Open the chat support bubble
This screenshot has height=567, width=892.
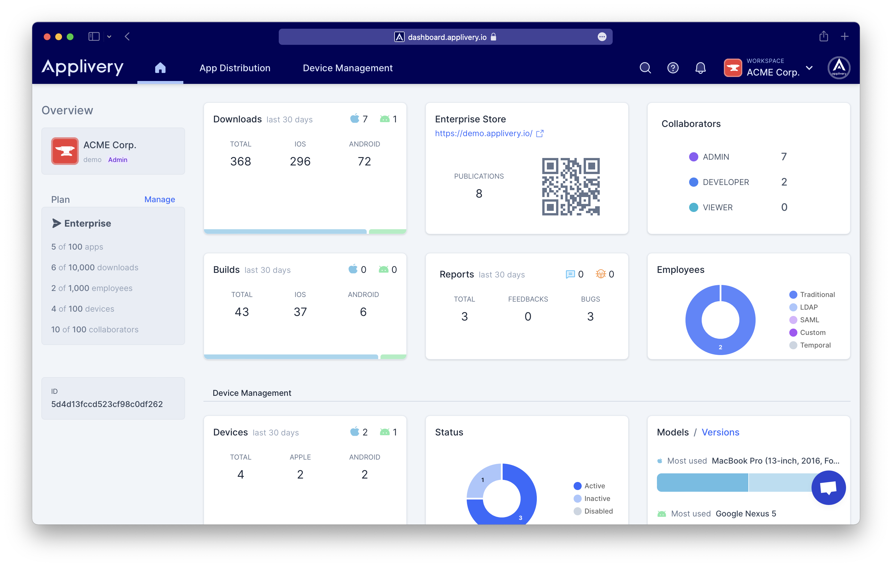pyautogui.click(x=828, y=487)
